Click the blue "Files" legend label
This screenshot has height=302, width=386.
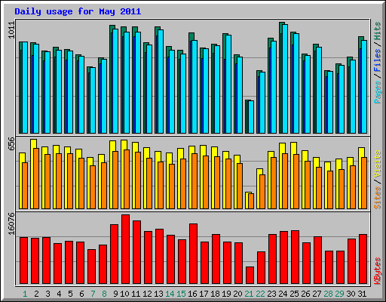coord(378,60)
